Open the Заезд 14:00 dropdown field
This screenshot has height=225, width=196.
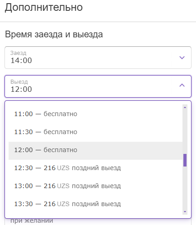(x=98, y=58)
